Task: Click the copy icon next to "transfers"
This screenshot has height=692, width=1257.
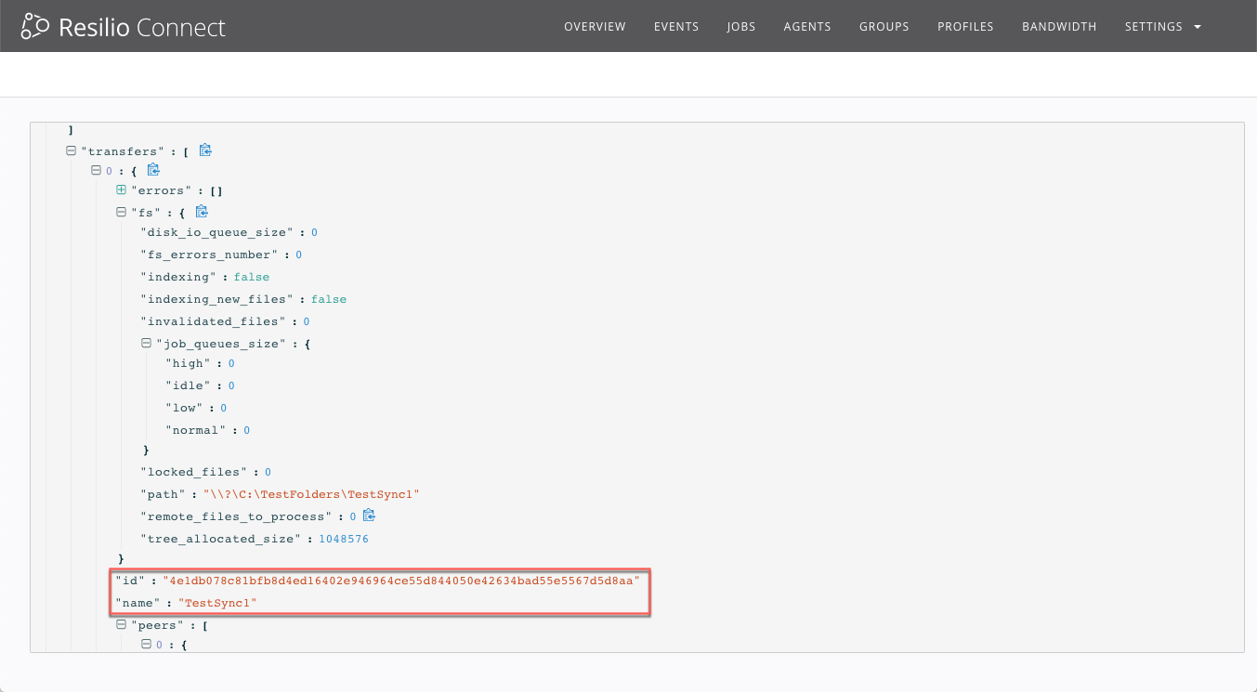Action: pyautogui.click(x=205, y=150)
